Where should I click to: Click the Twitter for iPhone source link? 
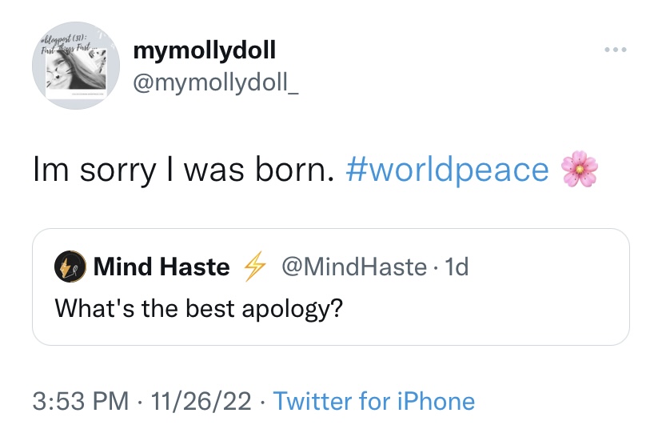373,401
